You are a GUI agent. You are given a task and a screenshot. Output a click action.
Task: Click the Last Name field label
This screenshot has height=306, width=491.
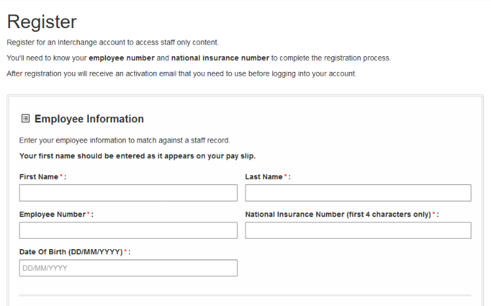(264, 177)
